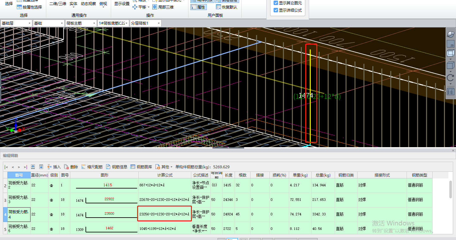This screenshot has width=456, height=240.
Task: Switch to 2D view mode icon
Action: click(451, 44)
